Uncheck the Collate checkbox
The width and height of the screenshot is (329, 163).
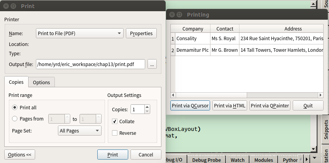115,121
